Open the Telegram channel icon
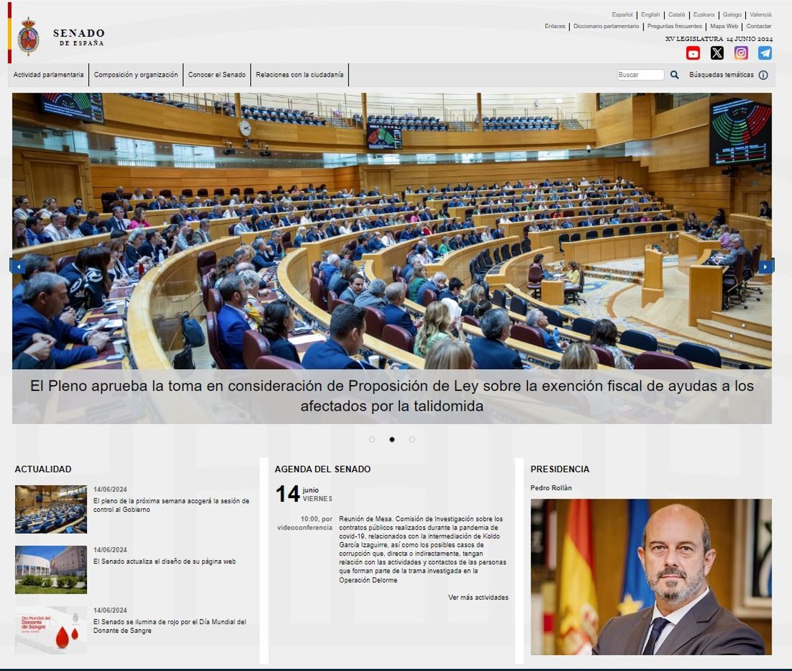 765,53
